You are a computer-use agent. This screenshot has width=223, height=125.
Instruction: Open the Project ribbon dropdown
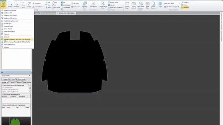3,5
